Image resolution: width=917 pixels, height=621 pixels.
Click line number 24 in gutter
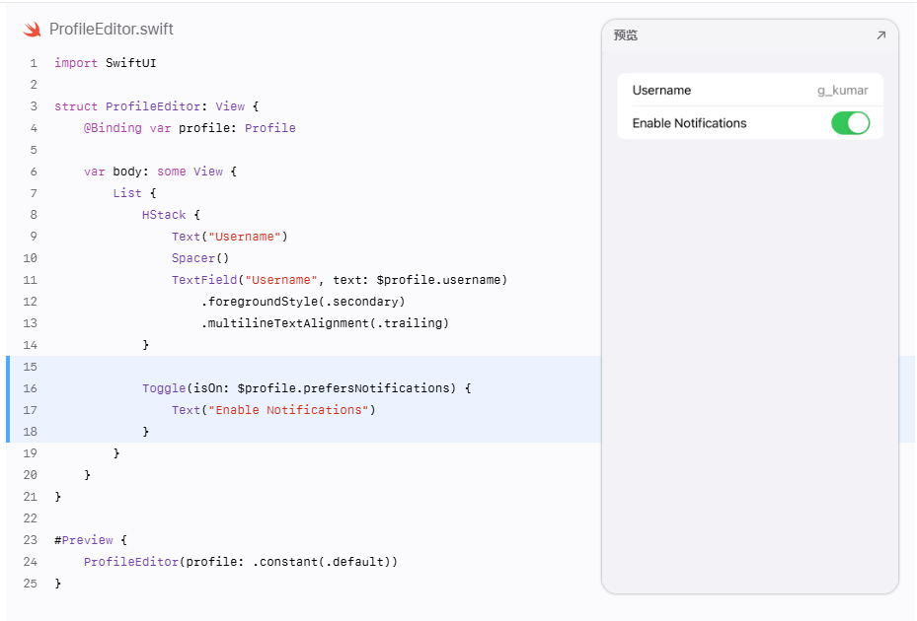(31, 562)
